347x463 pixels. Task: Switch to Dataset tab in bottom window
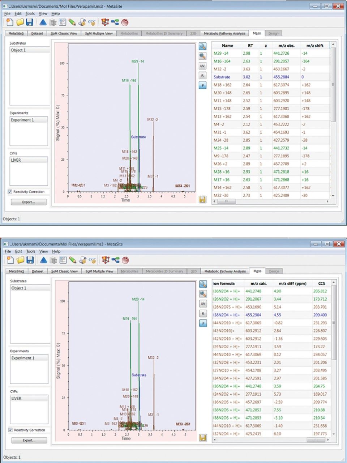click(38, 271)
